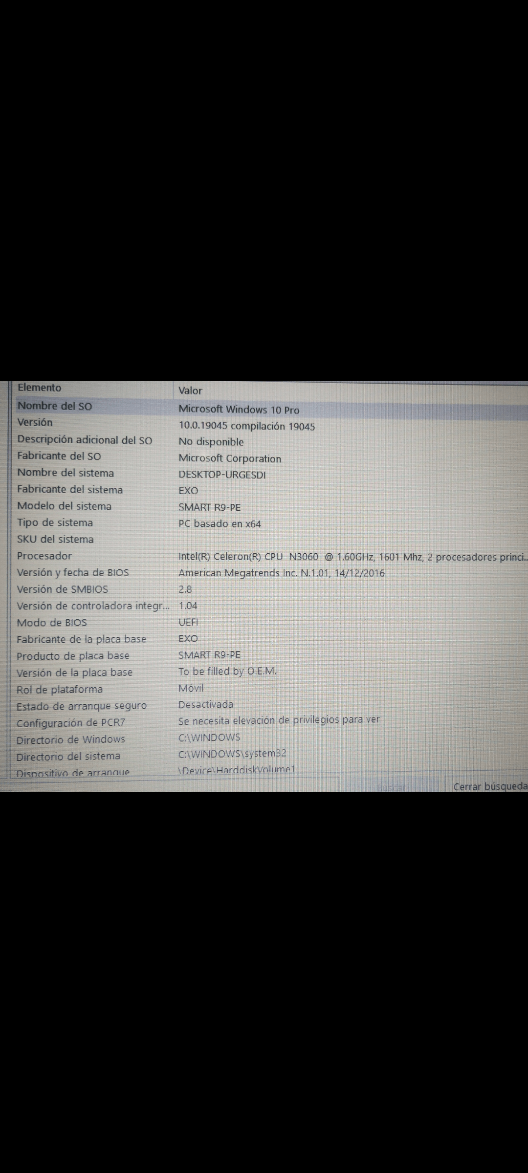Select the Directorio de Windows label
Viewport: 528px width, 1173px height.
[71, 739]
